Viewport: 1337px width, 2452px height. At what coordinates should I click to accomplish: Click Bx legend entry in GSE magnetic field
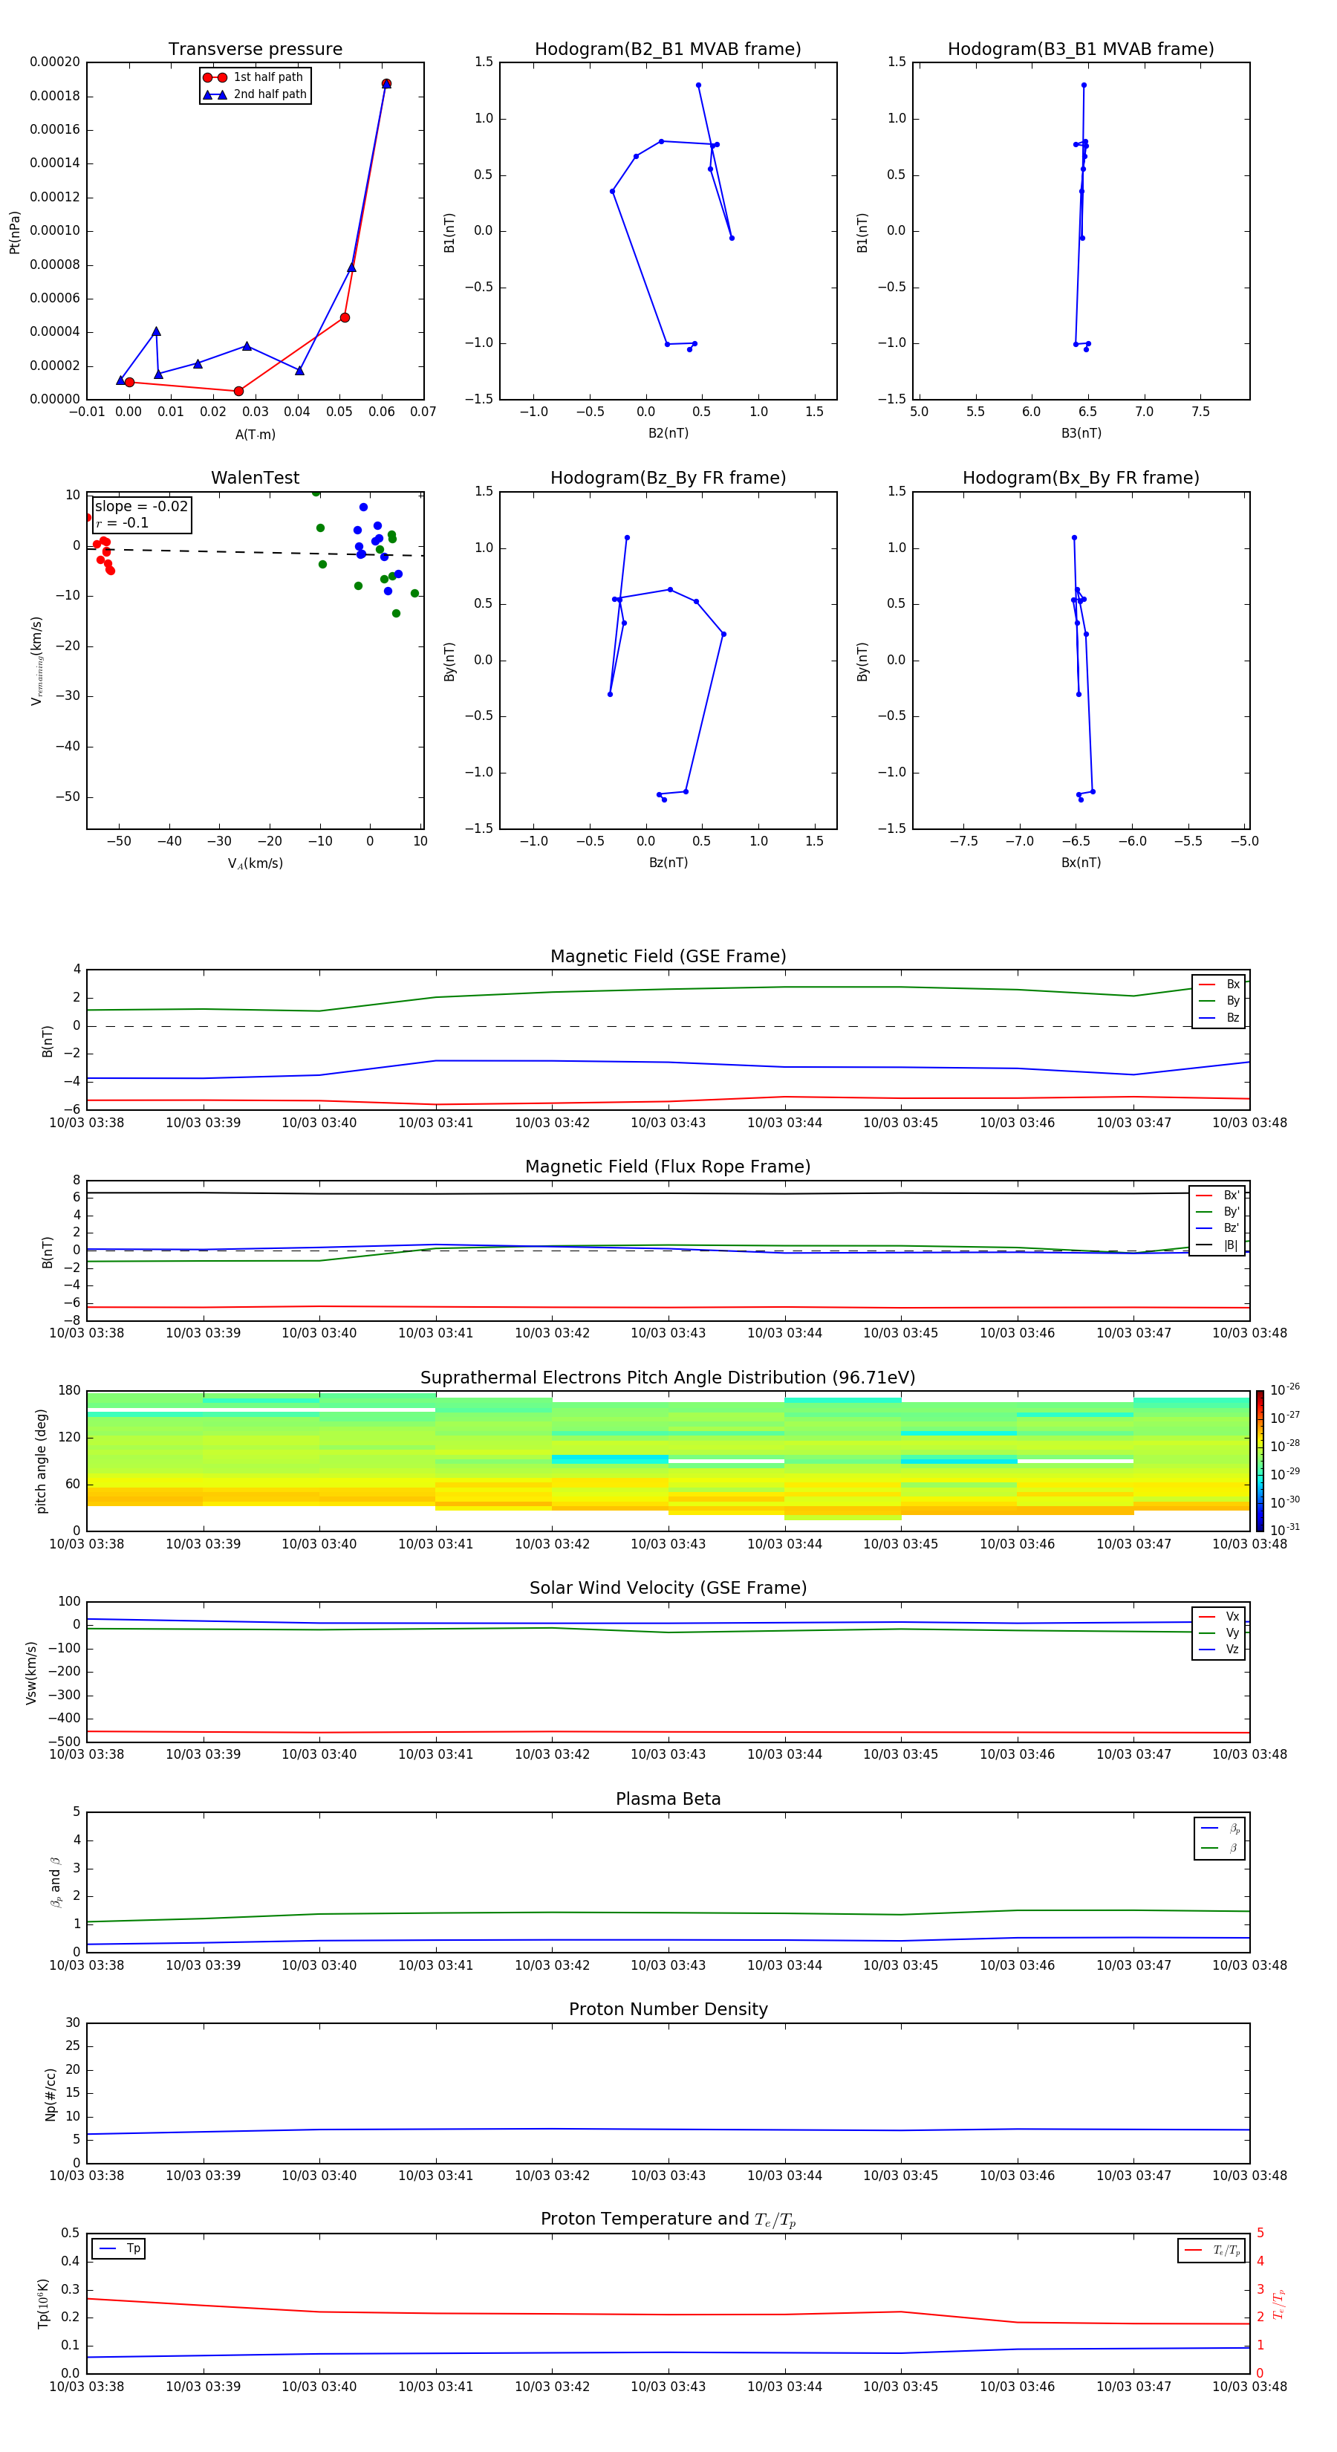tap(1219, 985)
